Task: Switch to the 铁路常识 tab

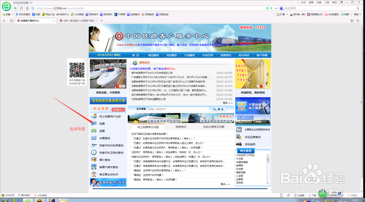Action: click(x=181, y=127)
